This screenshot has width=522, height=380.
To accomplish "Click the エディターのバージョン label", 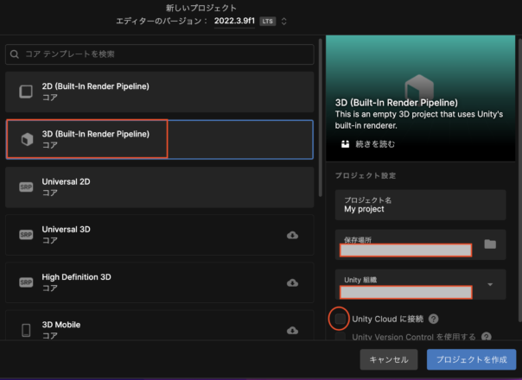I will pyautogui.click(x=162, y=21).
